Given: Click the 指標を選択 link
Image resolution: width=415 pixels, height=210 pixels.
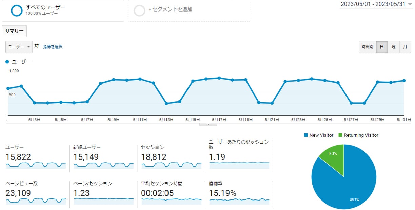Looking at the screenshot, I should [x=53, y=47].
